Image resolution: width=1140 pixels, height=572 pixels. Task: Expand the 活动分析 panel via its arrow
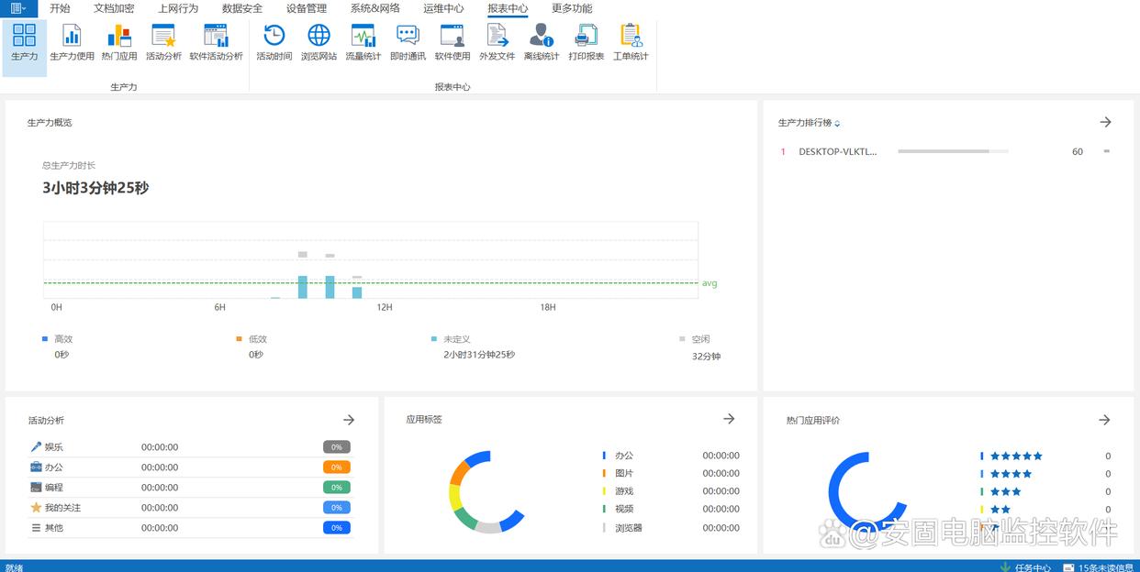pyautogui.click(x=349, y=420)
